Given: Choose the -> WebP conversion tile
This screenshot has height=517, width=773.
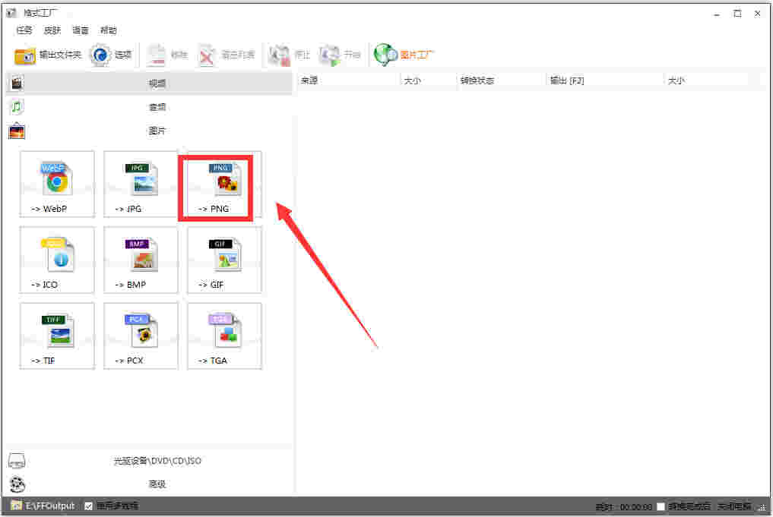Looking at the screenshot, I should click(x=57, y=184).
